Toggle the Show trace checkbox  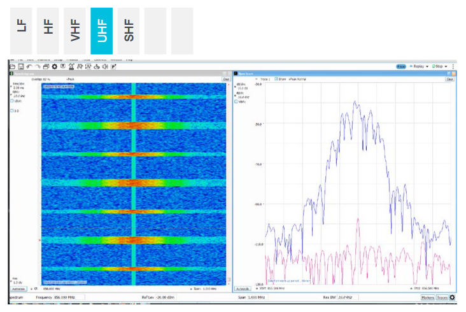(x=275, y=79)
